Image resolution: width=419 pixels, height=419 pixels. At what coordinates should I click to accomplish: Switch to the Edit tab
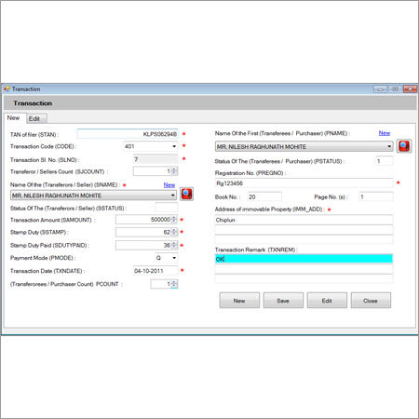tap(34, 118)
